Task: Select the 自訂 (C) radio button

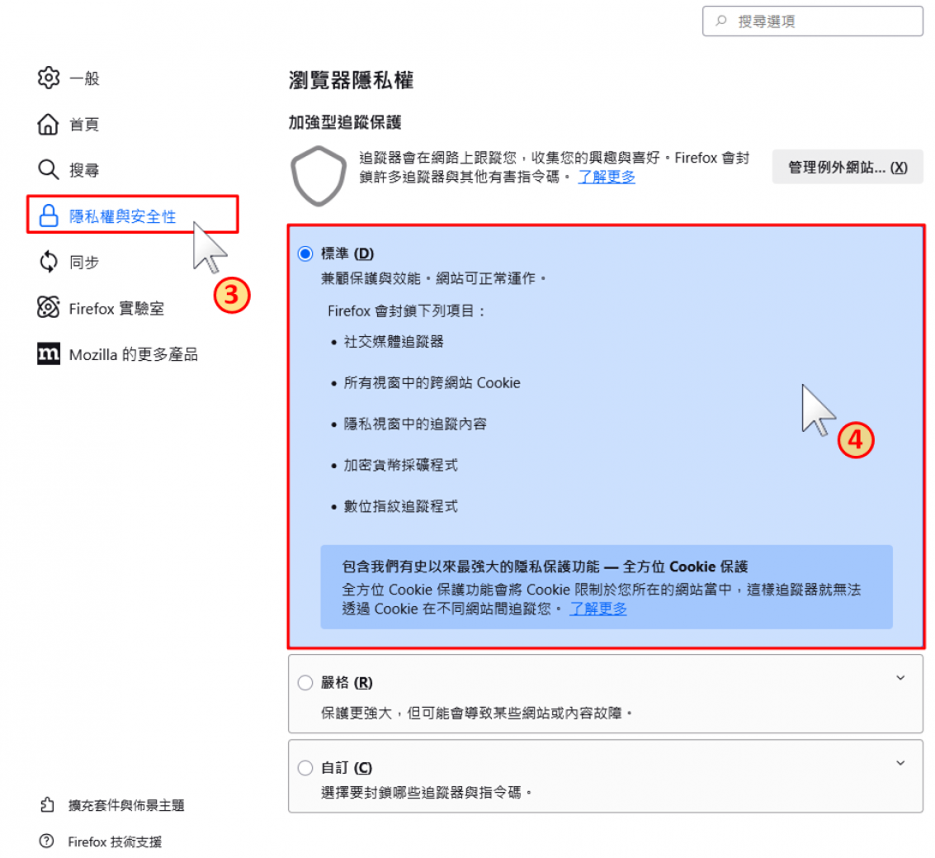Action: click(x=305, y=767)
